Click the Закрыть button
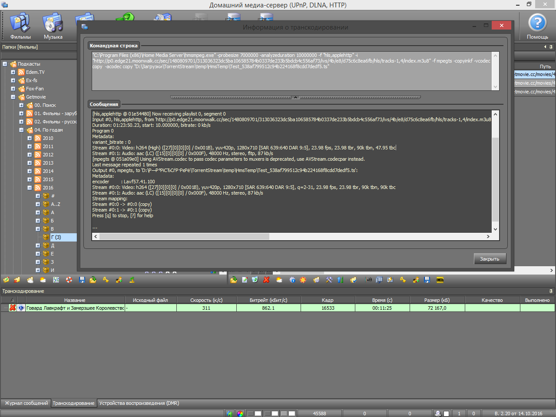This screenshot has height=417, width=556. [x=490, y=259]
